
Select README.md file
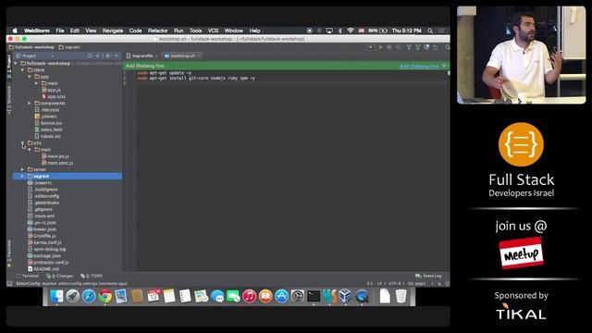[43, 269]
